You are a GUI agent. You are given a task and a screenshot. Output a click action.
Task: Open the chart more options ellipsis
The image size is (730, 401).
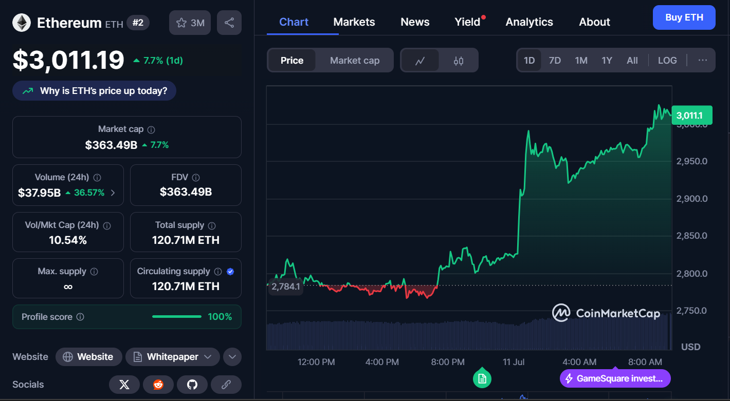point(703,60)
